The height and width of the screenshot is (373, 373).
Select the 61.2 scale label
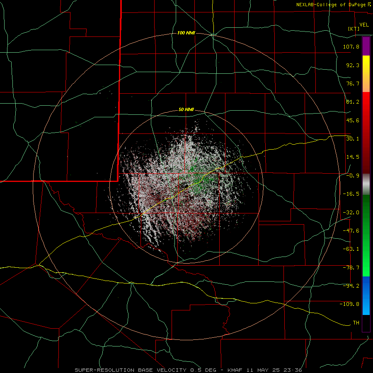[353, 102]
